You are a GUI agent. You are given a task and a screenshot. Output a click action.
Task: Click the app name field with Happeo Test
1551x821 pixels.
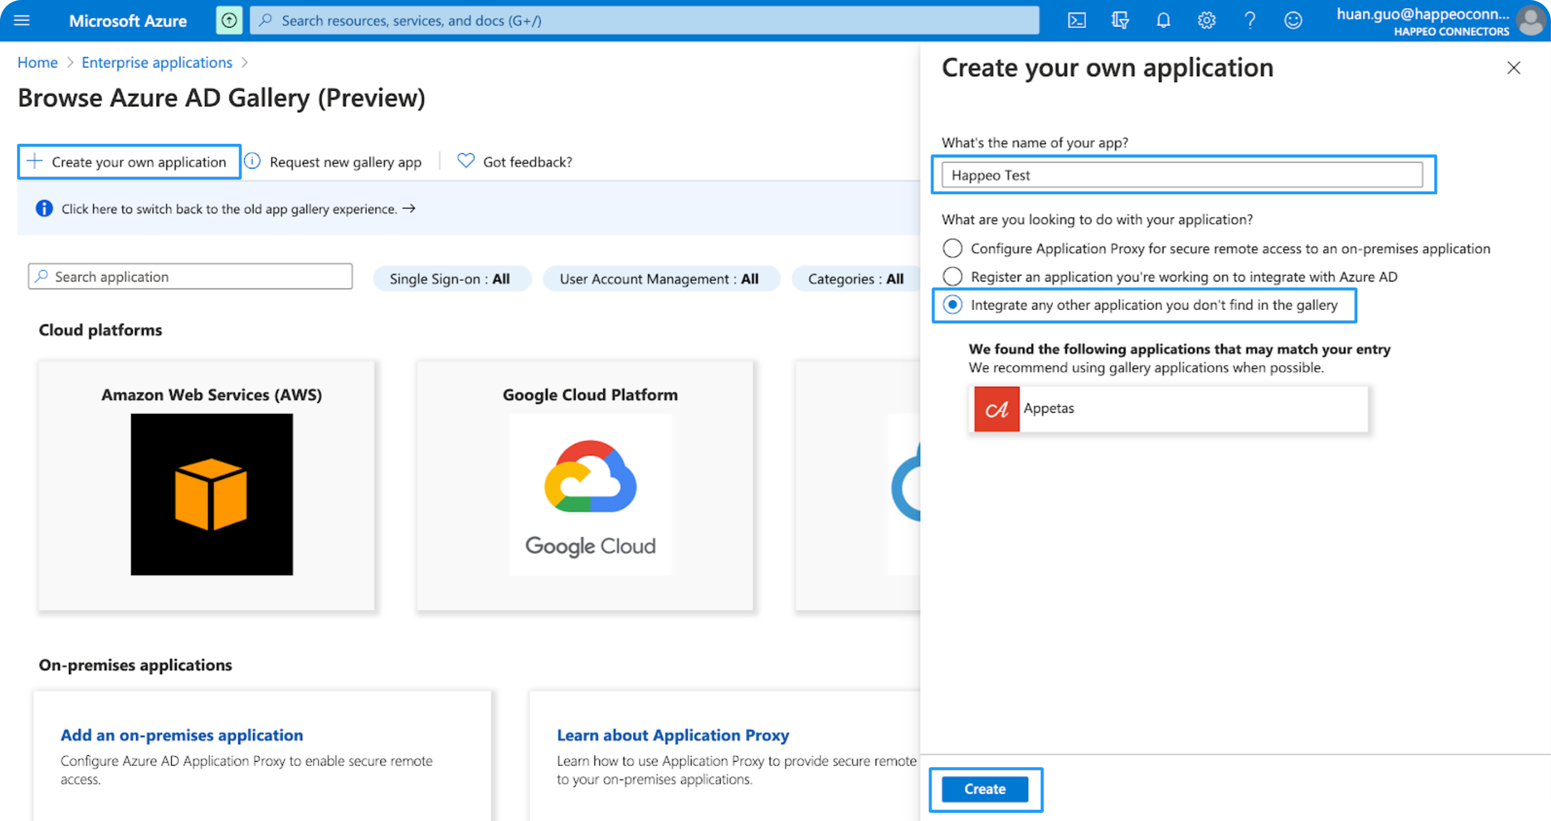[1182, 175]
